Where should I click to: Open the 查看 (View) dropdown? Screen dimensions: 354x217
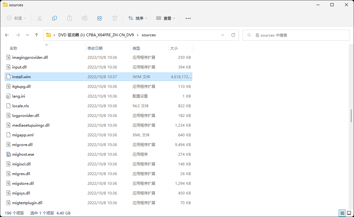pos(166,18)
